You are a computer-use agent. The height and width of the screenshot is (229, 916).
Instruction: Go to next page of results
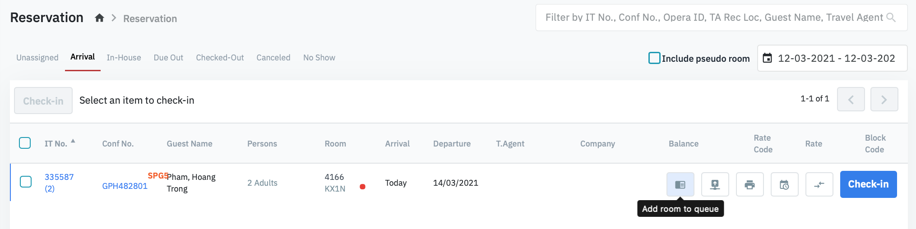coord(884,99)
